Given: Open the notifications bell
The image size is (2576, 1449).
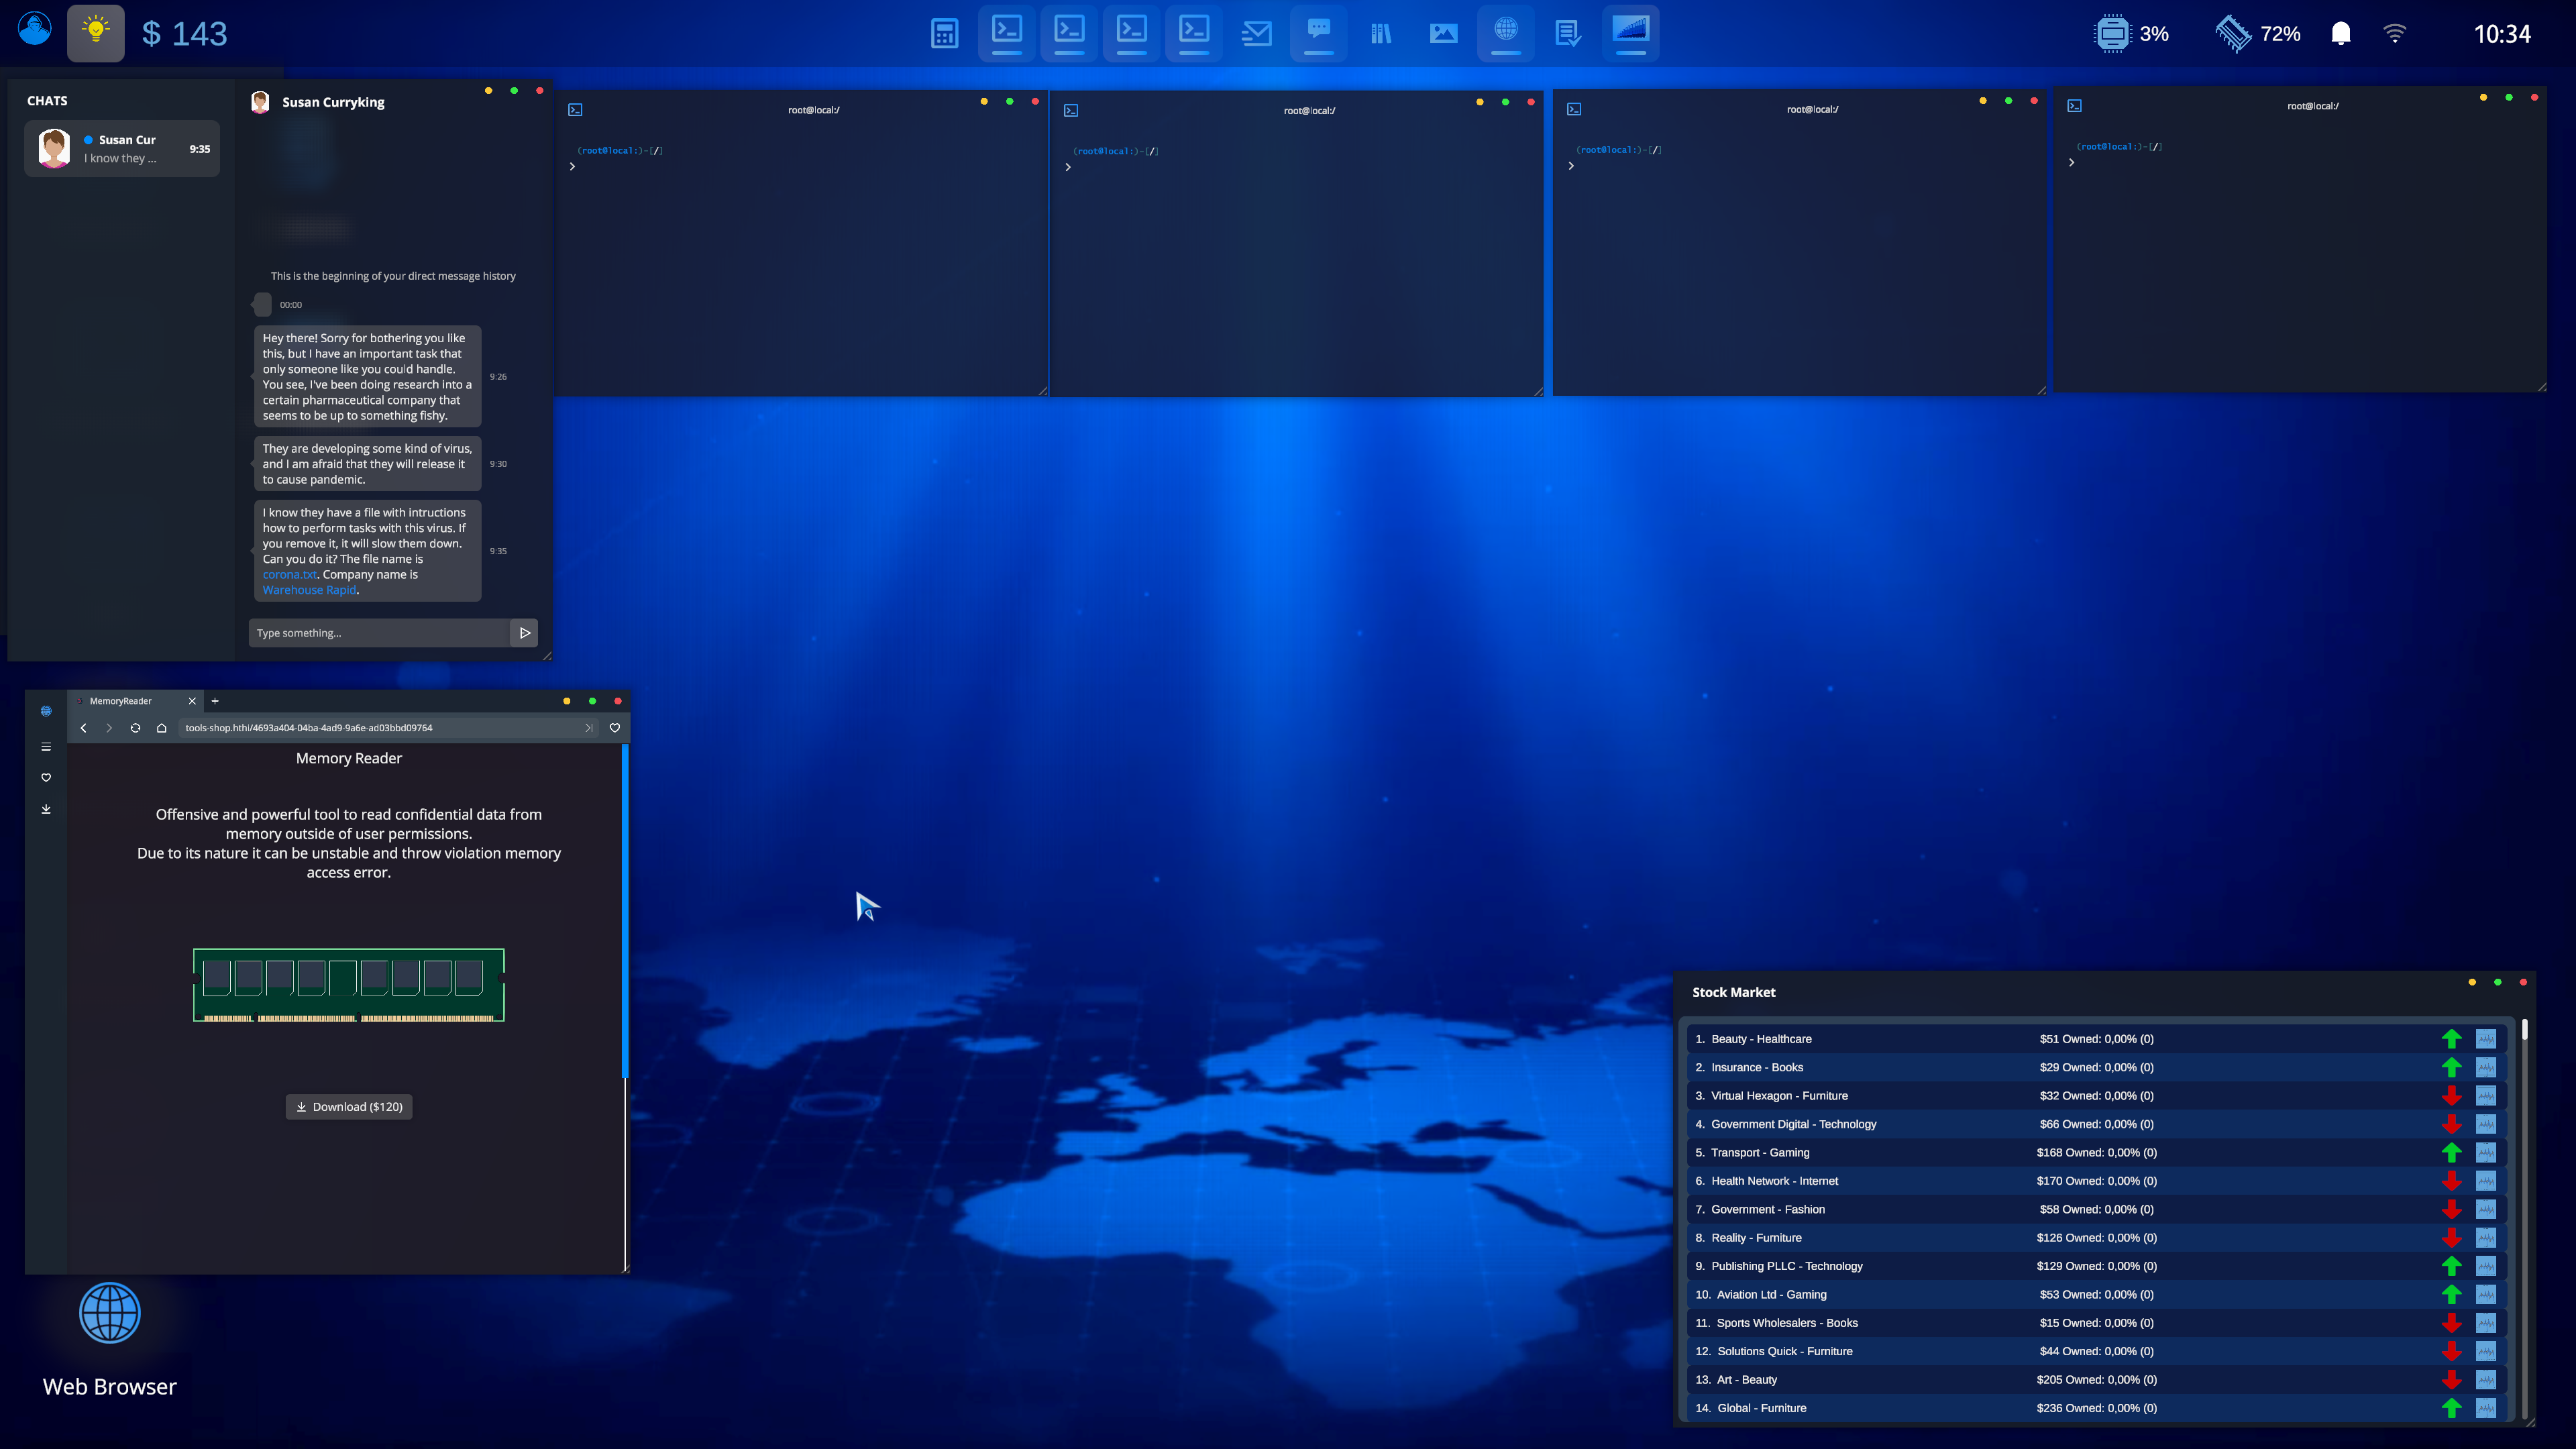Looking at the screenshot, I should [x=2340, y=33].
